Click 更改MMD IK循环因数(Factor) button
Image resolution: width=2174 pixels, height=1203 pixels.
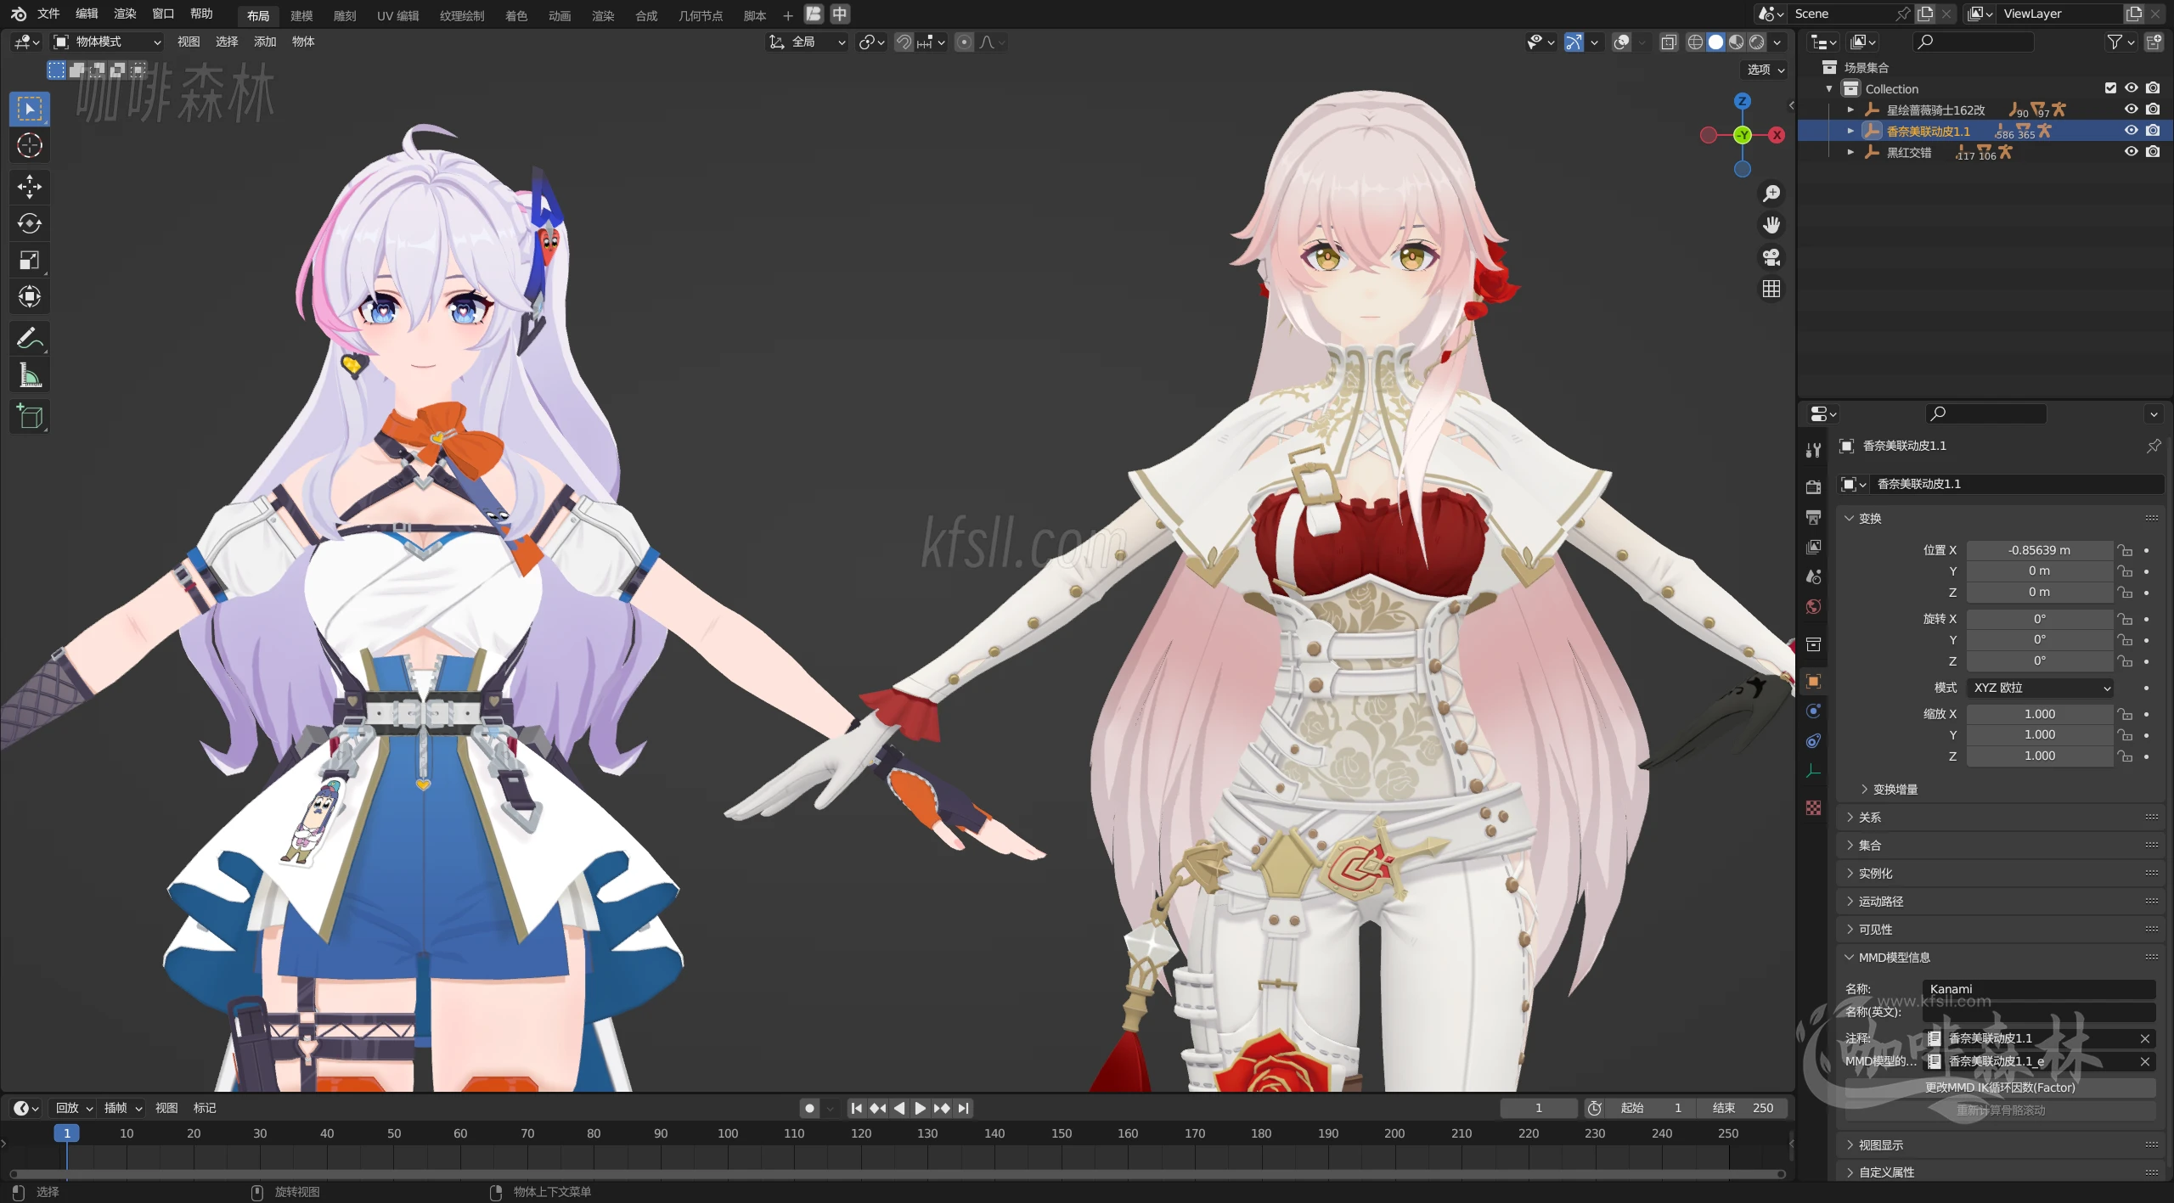[x=2000, y=1088]
